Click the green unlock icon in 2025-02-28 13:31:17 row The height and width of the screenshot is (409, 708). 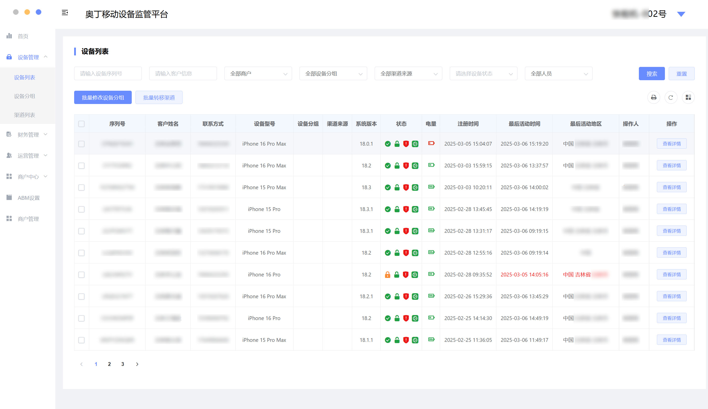pyautogui.click(x=397, y=231)
